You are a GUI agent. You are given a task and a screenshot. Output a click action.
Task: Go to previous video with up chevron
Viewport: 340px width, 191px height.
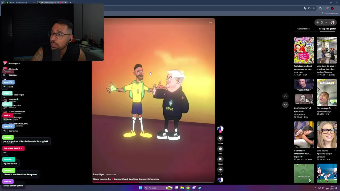coord(285,96)
